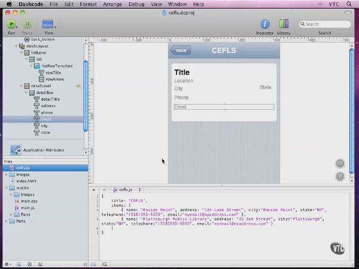
Task: Collapse the list tree node
Action: (x=26, y=59)
